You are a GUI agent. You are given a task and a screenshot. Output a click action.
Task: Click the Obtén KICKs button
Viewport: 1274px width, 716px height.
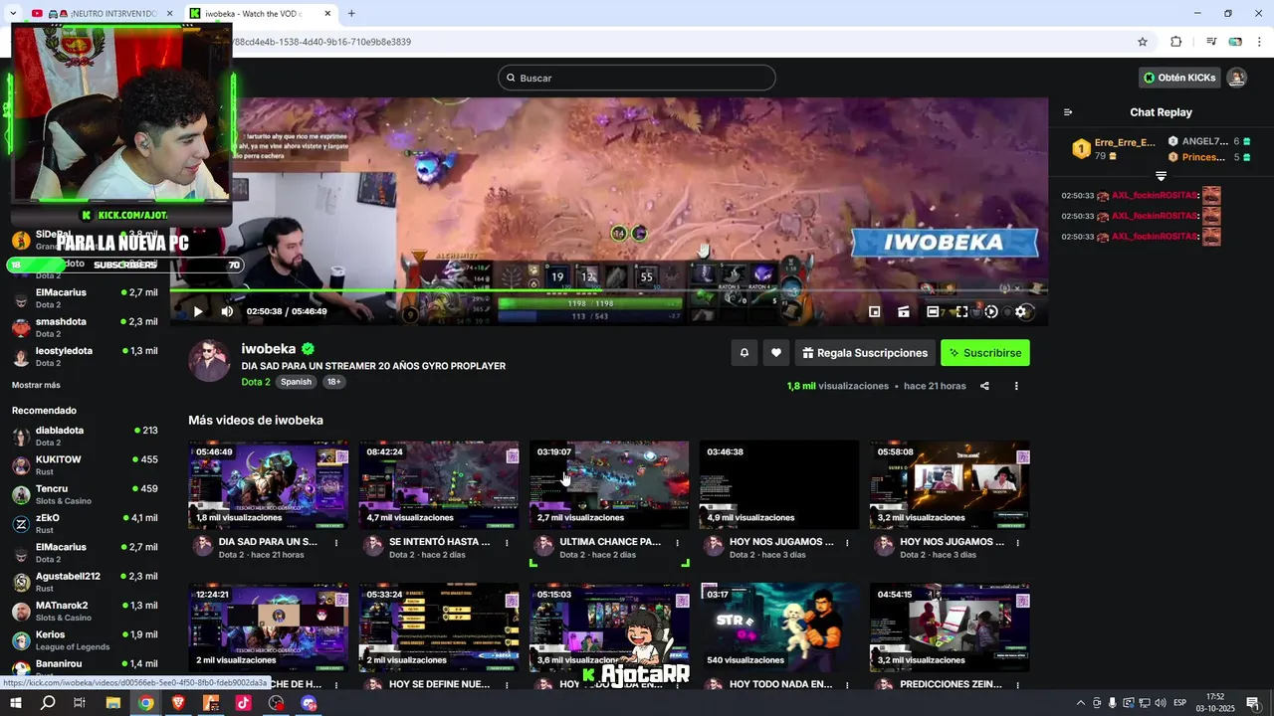[x=1179, y=78]
